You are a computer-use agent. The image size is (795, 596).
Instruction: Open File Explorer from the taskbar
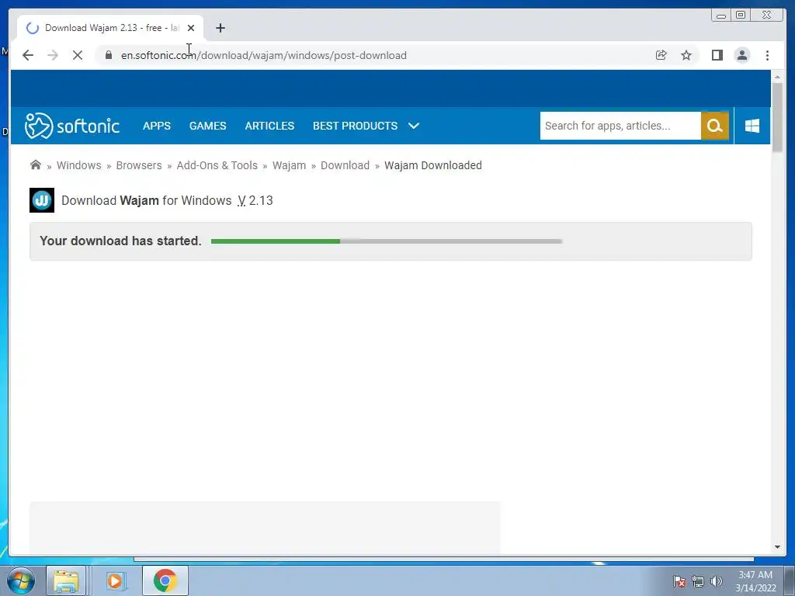click(x=66, y=580)
